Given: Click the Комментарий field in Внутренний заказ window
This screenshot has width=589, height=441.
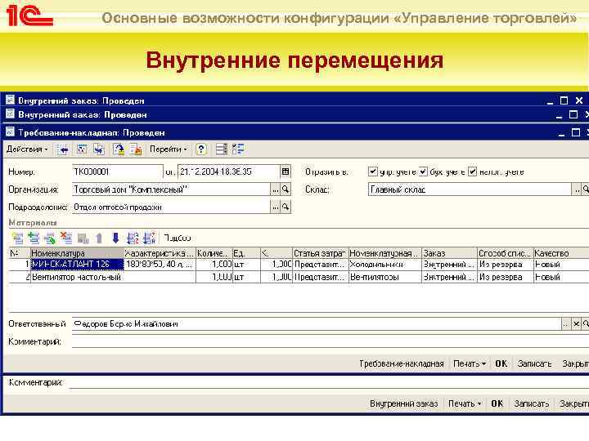Looking at the screenshot, I should click(329, 382).
